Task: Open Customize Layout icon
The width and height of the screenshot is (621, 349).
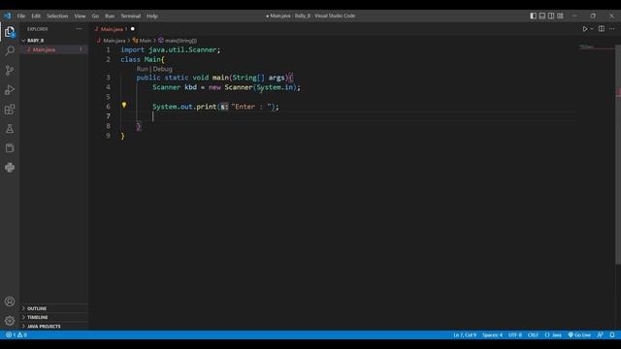Action: tap(560, 16)
